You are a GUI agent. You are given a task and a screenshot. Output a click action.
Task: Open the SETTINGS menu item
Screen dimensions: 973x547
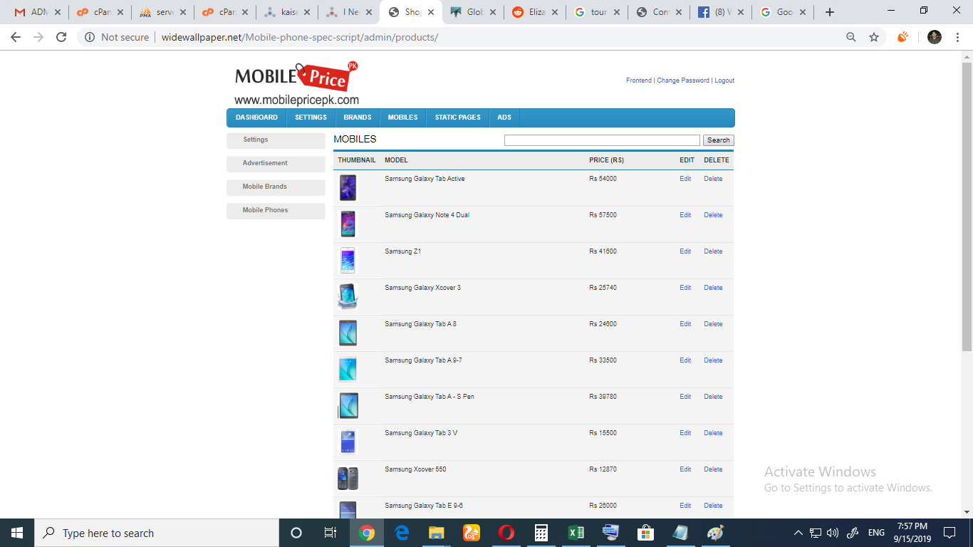coord(311,118)
